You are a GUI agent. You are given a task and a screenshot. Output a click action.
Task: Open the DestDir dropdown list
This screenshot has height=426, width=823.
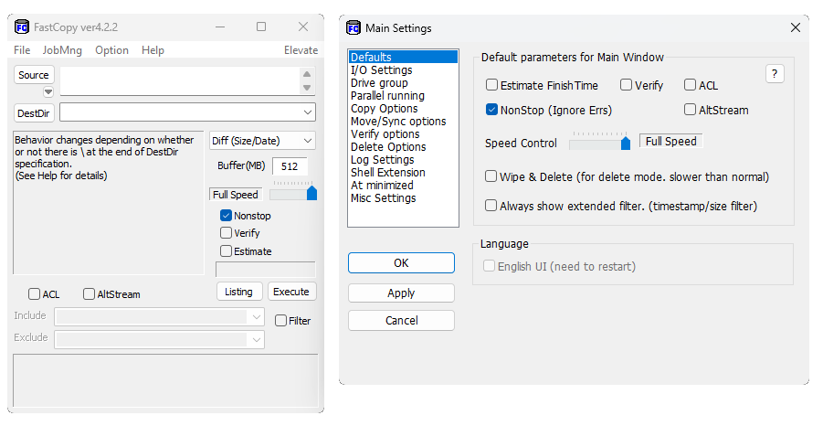point(308,112)
